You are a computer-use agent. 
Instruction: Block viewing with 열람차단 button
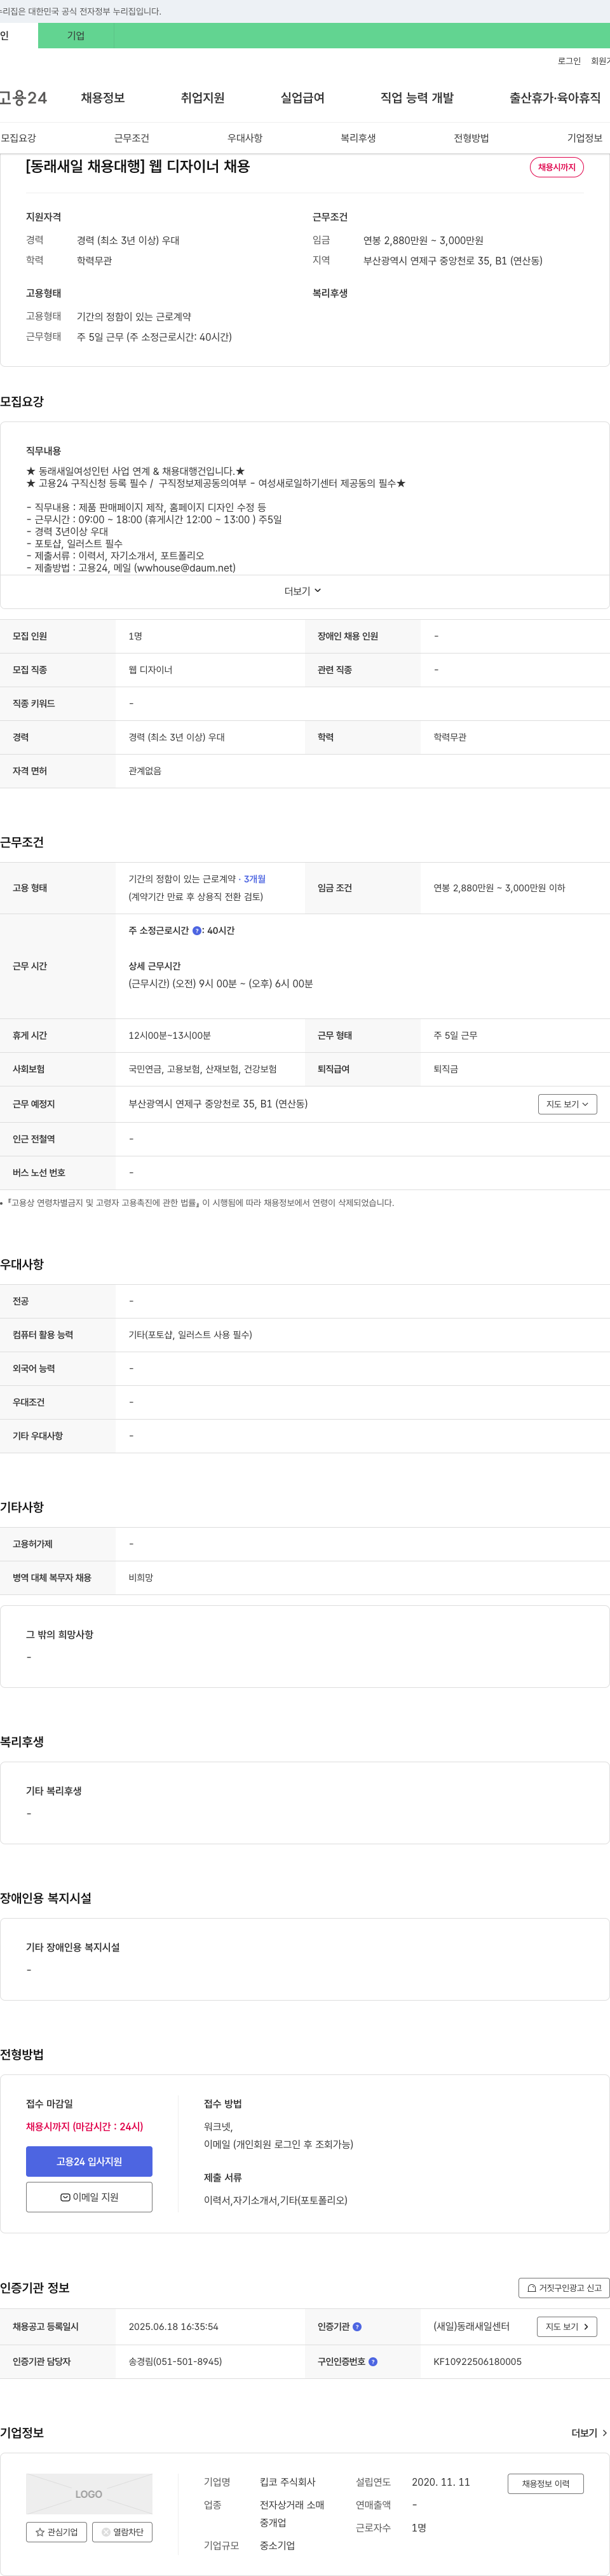(122, 2532)
